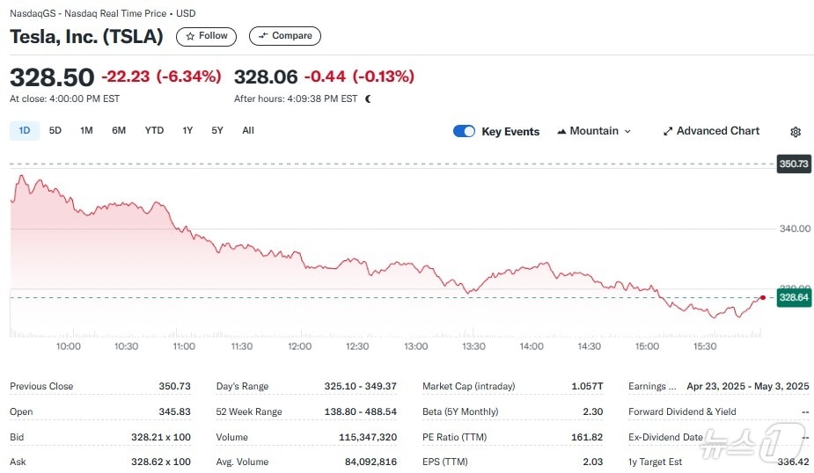Open chart settings gear icon
The width and height of the screenshot is (814, 473).
[796, 132]
